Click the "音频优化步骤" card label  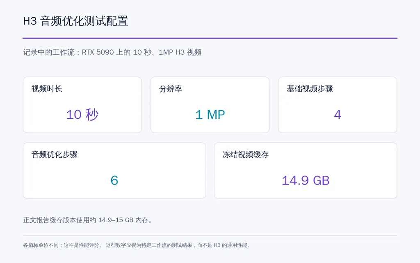pos(55,155)
